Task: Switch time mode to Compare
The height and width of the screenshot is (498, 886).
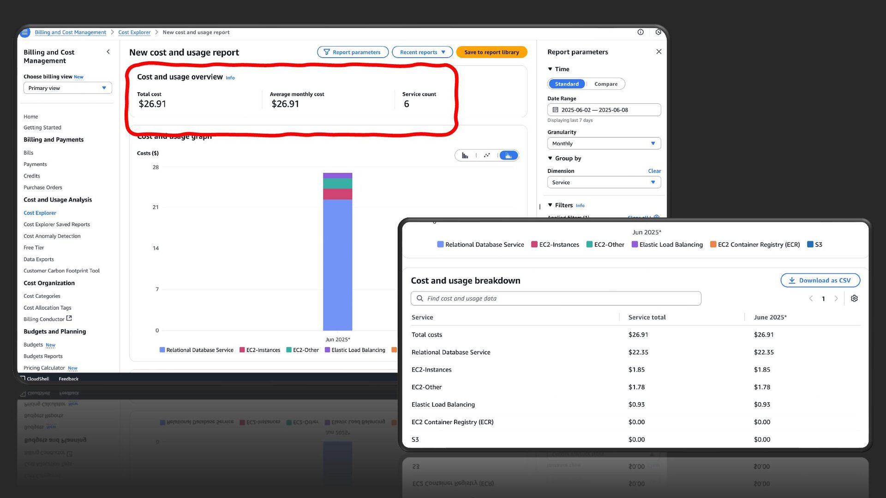Action: 605,84
